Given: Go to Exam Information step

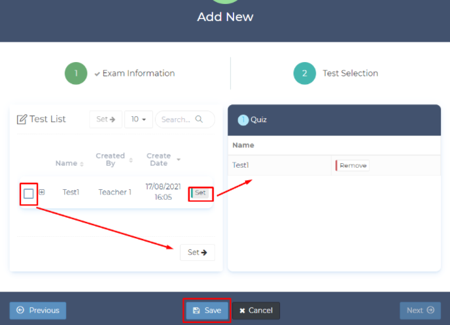Looking at the screenshot, I should (138, 73).
